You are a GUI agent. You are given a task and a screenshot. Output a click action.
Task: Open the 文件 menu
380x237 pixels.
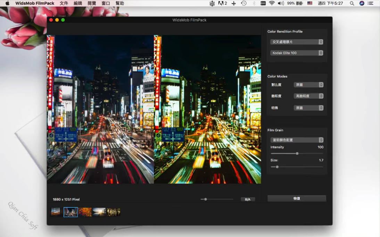[x=64, y=3]
